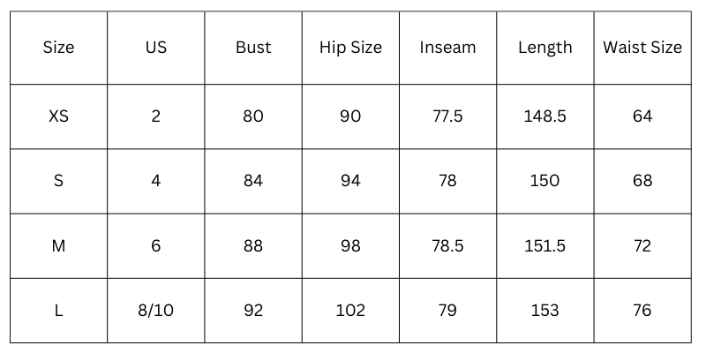Click the L size row label
This screenshot has width=706, height=353.
click(58, 311)
